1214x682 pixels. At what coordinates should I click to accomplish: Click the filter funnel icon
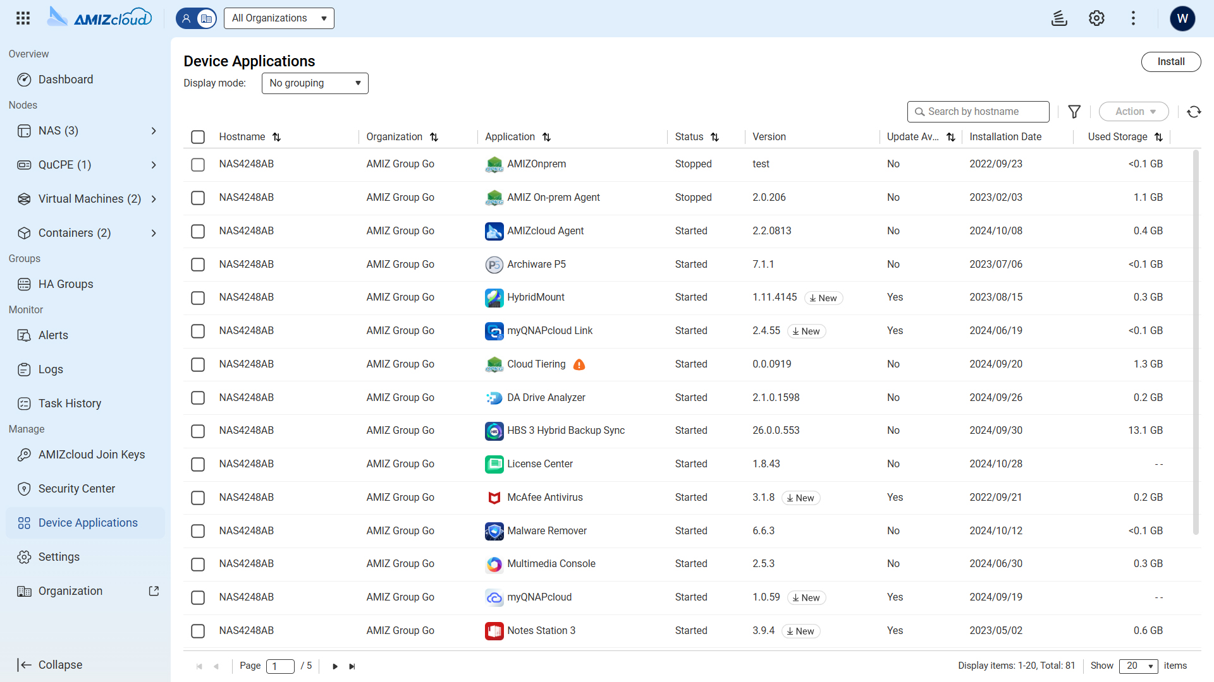(x=1074, y=112)
